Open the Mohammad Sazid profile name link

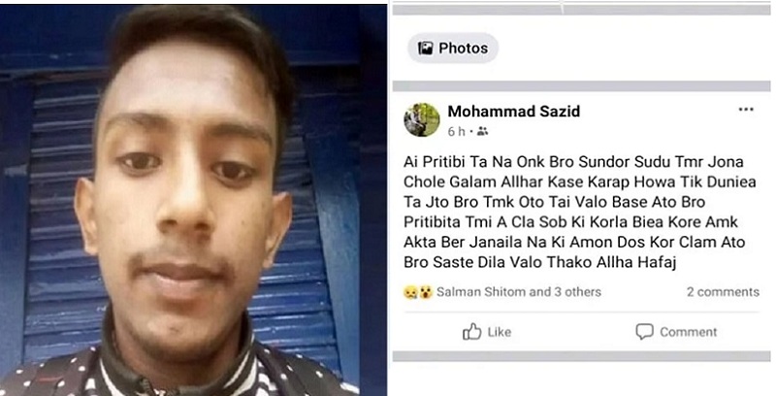514,112
